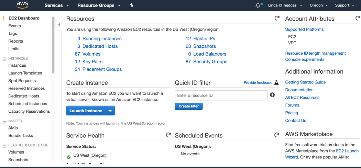Open Bundle Tasks in sidebar

click(21, 136)
